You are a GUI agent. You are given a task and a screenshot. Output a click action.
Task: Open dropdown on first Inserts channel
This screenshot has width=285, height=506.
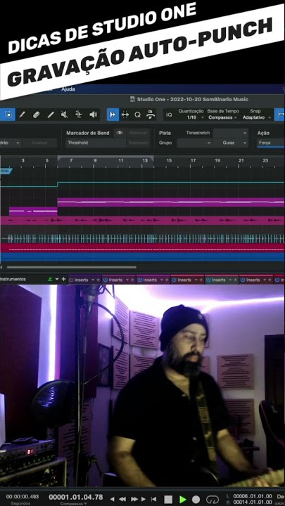[93, 280]
